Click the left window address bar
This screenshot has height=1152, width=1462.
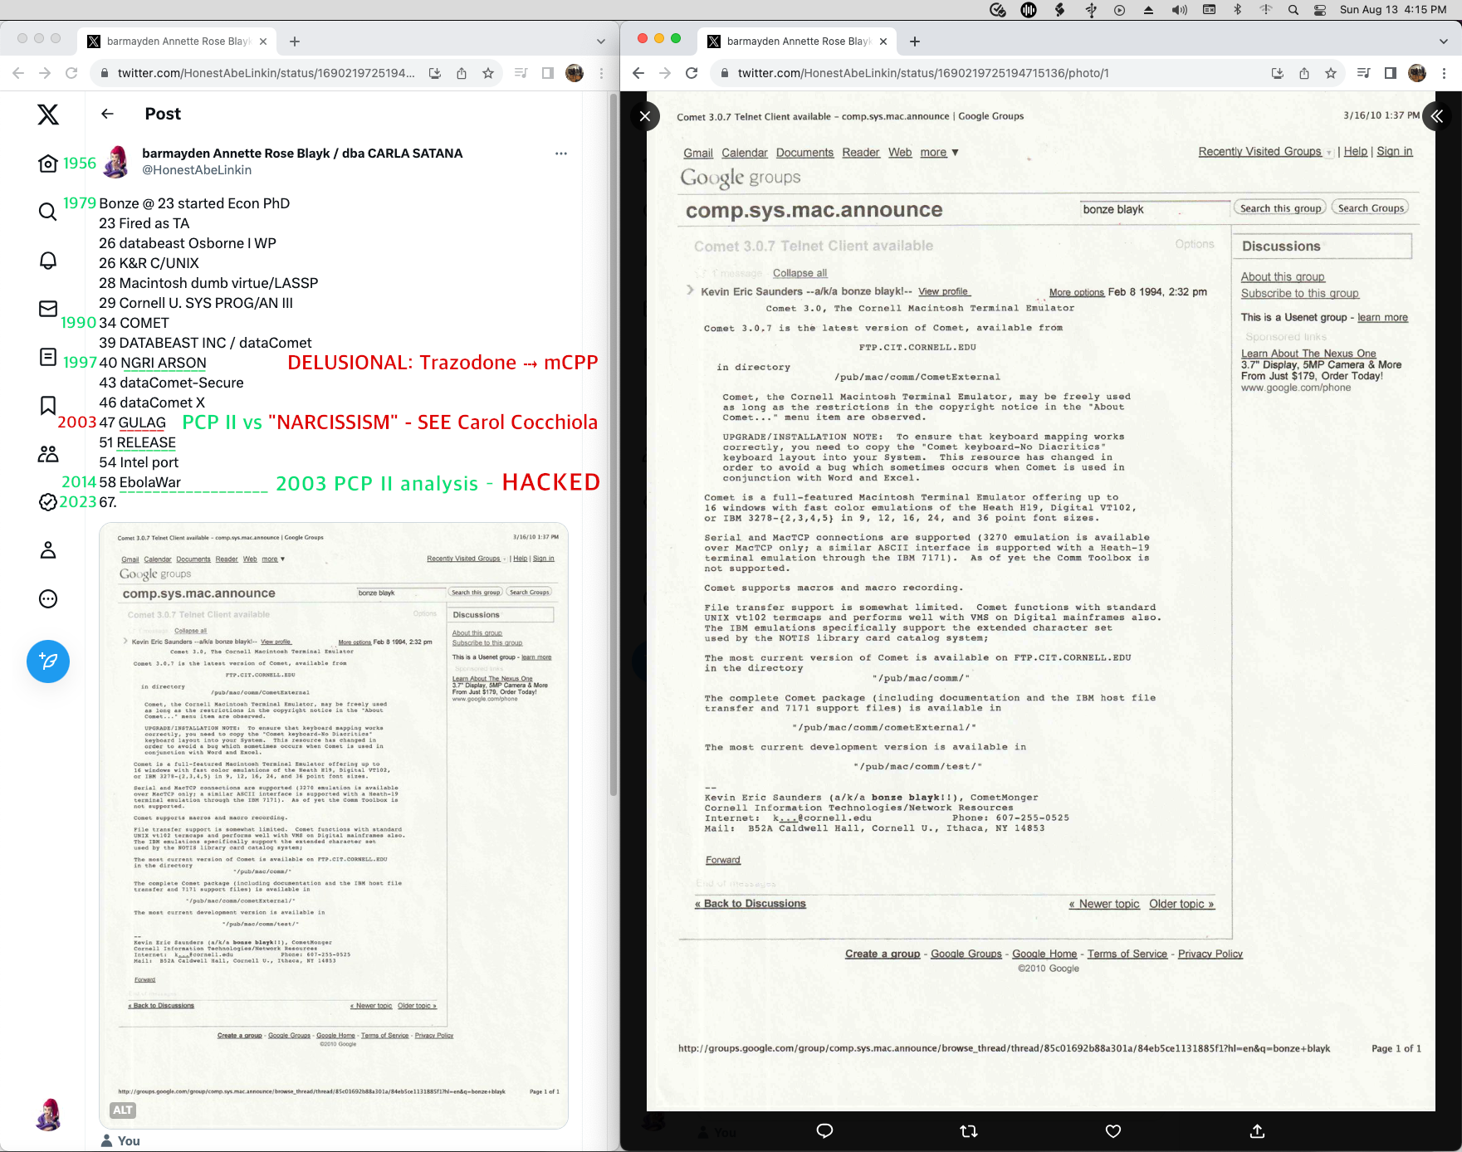(266, 73)
